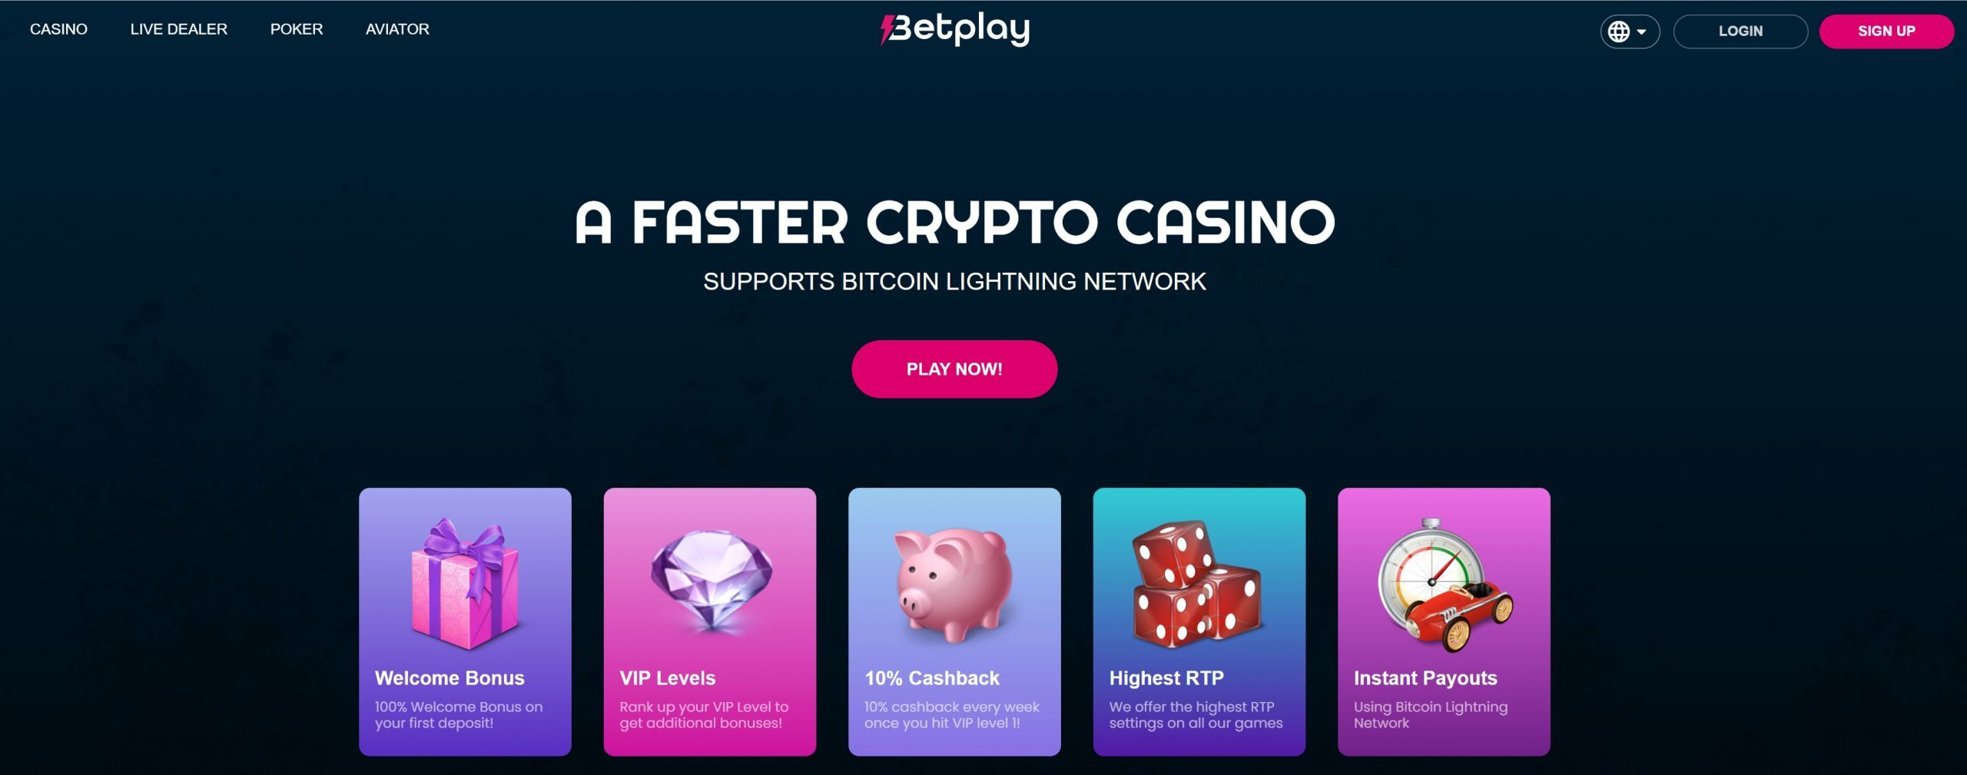The height and width of the screenshot is (775, 1967).
Task: Open the Casino menu item
Action: tap(58, 29)
